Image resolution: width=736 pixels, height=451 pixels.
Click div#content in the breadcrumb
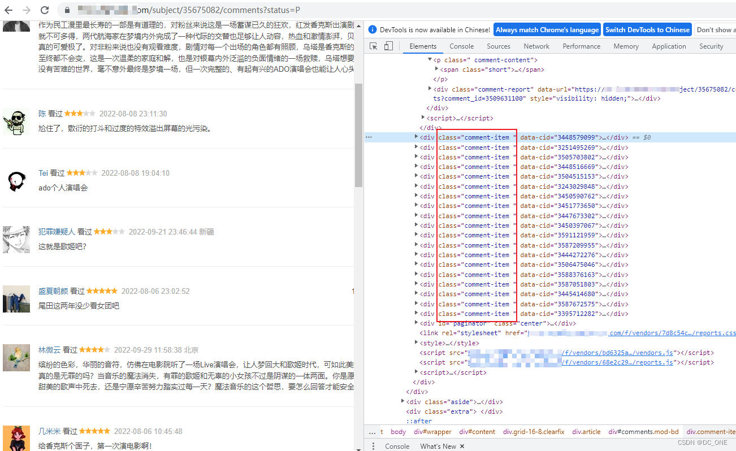click(x=477, y=432)
